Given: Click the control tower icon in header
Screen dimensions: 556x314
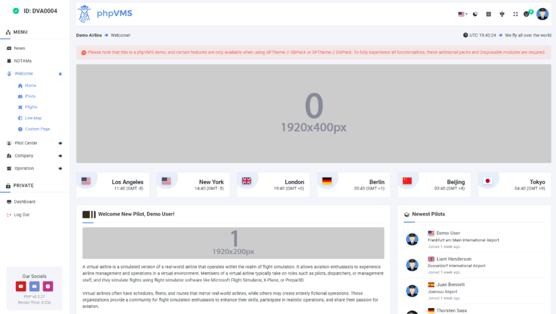Looking at the screenshot, I should (x=502, y=14).
